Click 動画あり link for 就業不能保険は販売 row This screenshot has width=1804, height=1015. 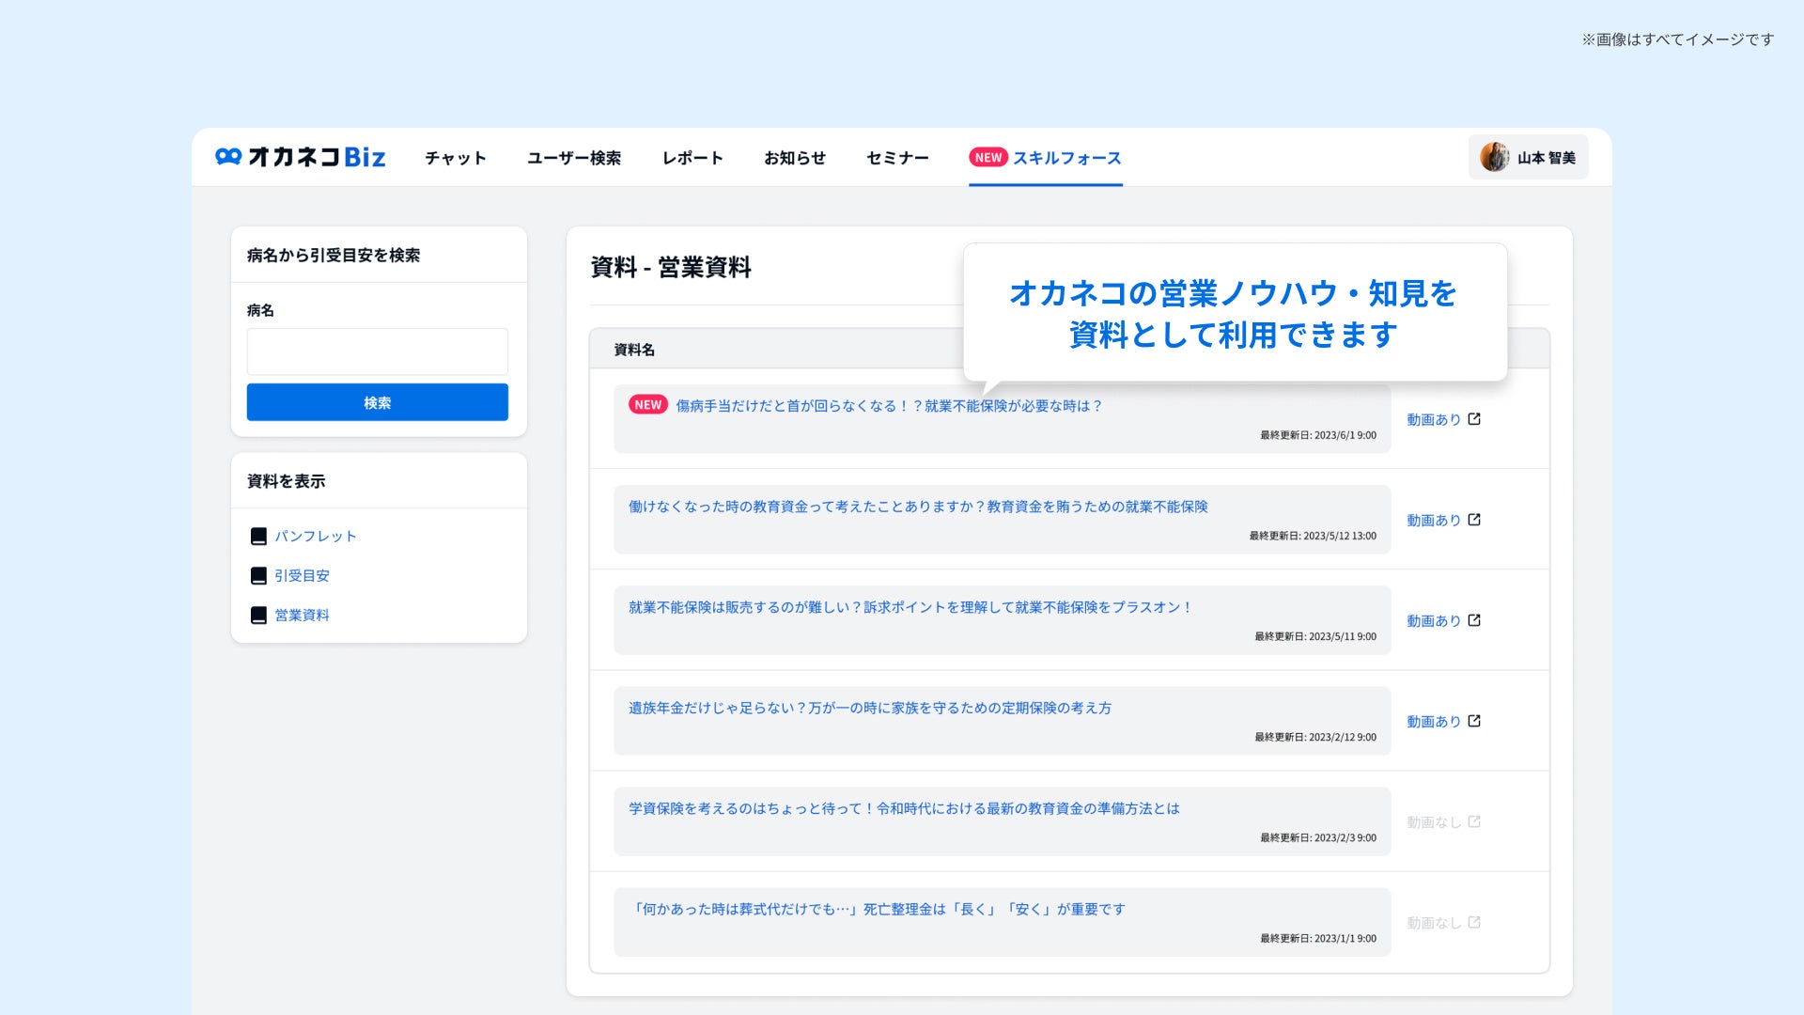[1433, 621]
